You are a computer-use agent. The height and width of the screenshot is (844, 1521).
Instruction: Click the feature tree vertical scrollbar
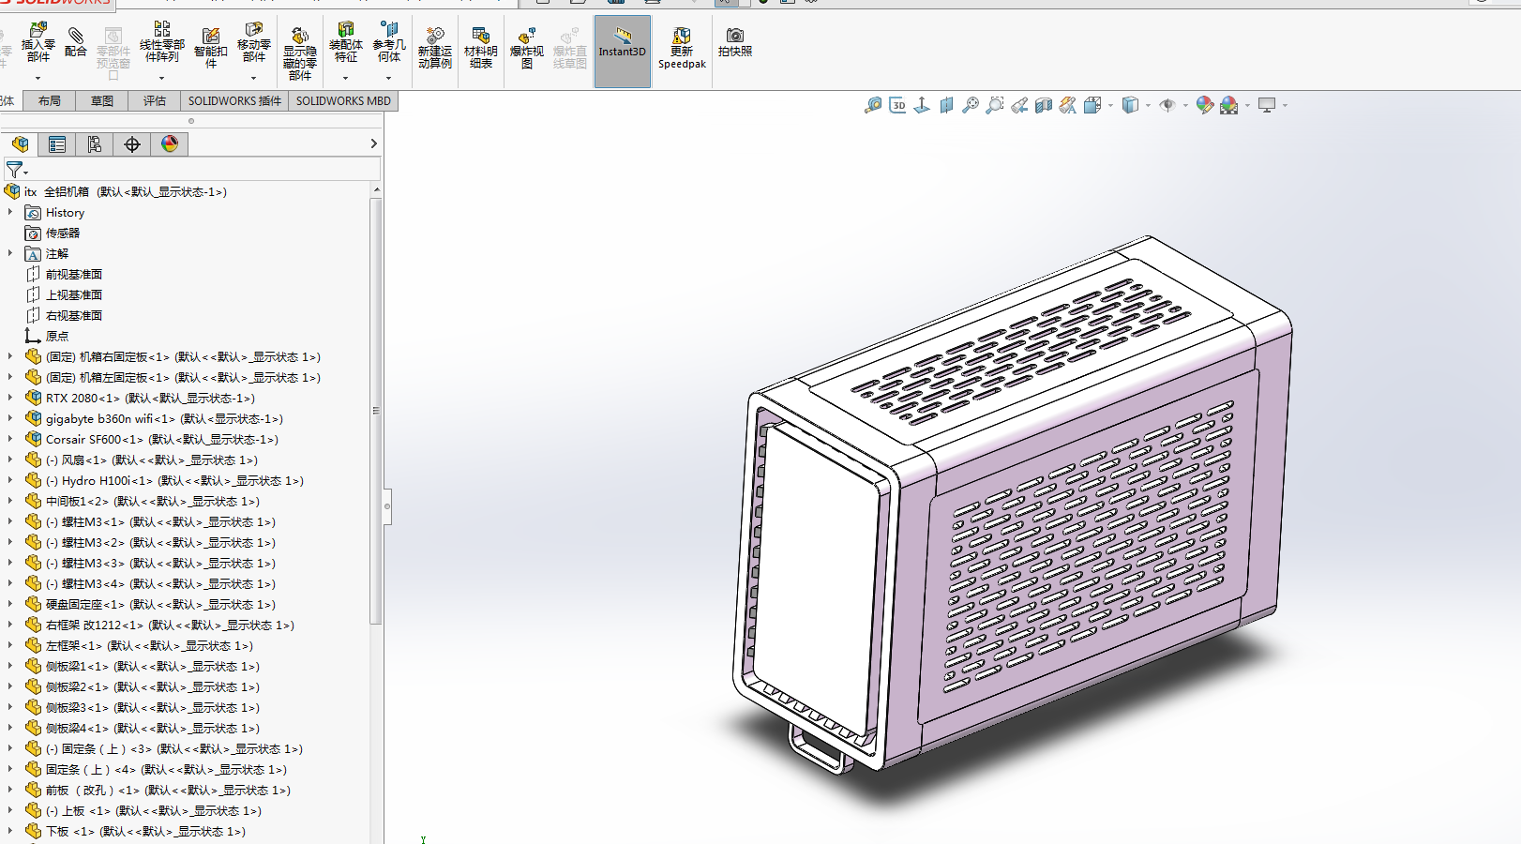click(x=377, y=410)
